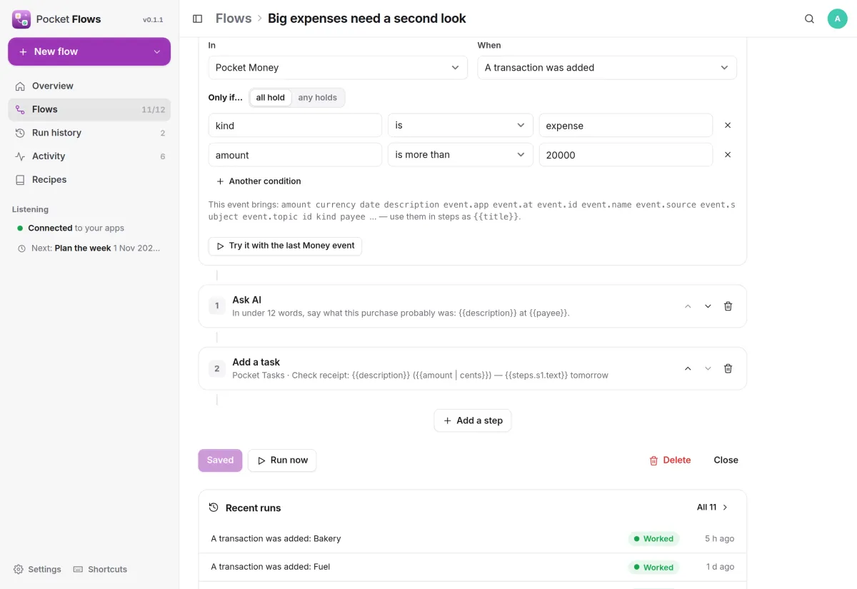Edit the 'expense' value input

626,125
